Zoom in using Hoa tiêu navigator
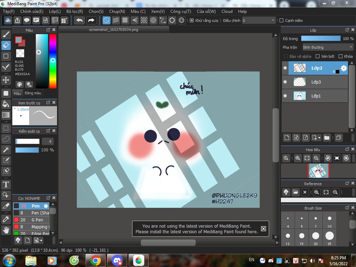356x267 pixels. pos(298,158)
